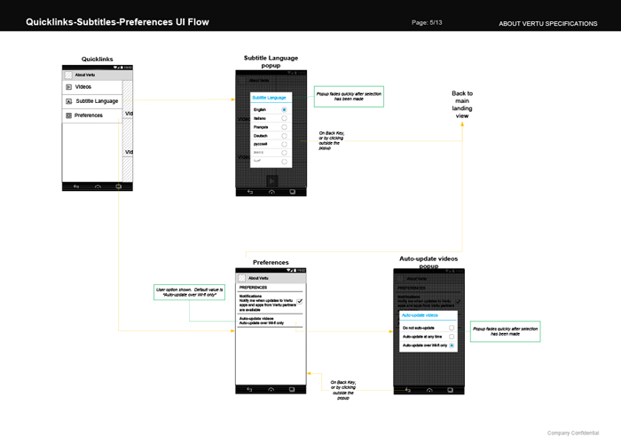Click 'Back to main landing view' label
The width and height of the screenshot is (621, 437).
(x=462, y=105)
